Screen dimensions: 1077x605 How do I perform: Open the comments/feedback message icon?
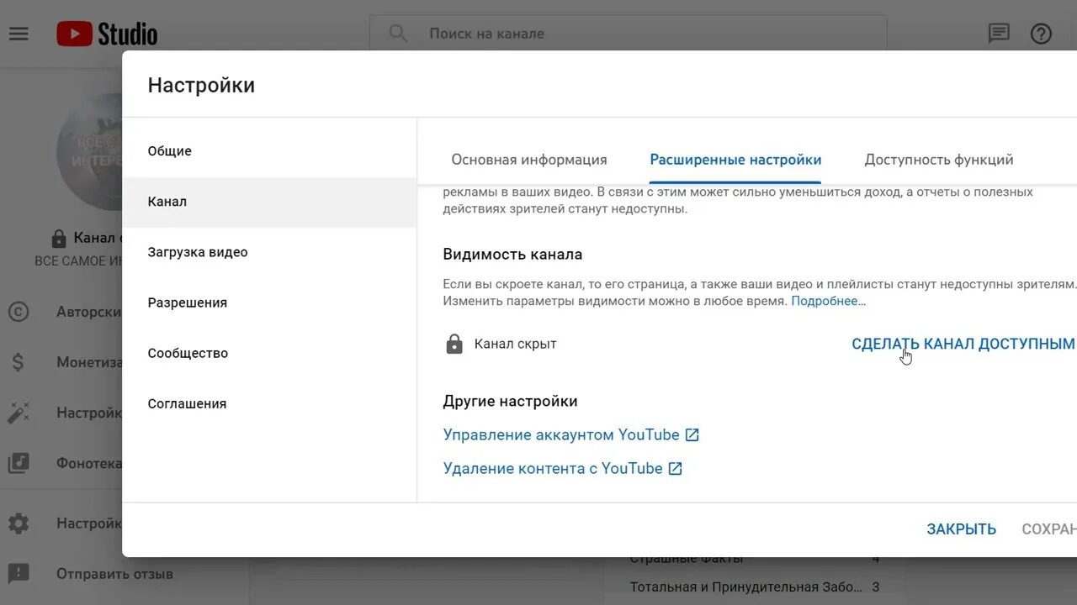click(x=999, y=34)
